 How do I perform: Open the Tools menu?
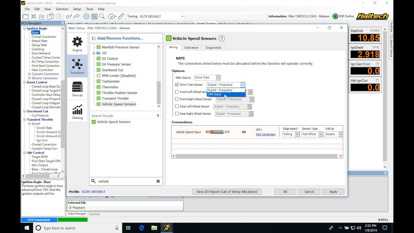(x=90, y=9)
